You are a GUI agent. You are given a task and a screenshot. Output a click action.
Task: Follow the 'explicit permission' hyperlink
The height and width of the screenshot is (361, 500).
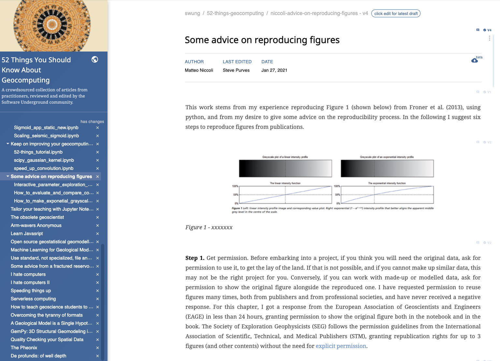click(341, 346)
